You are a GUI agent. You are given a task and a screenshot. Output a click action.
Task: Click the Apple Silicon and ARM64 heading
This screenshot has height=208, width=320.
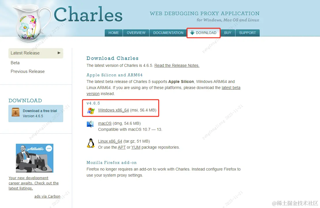click(x=115, y=75)
